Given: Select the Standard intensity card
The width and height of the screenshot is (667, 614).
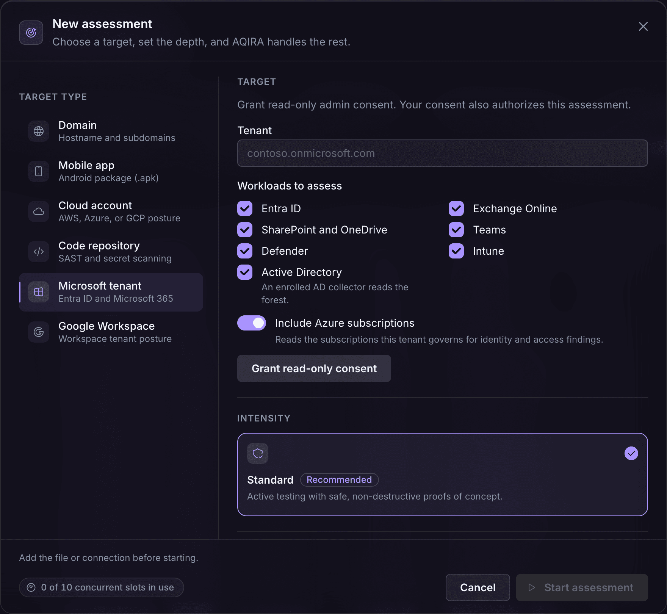Looking at the screenshot, I should 443,475.
